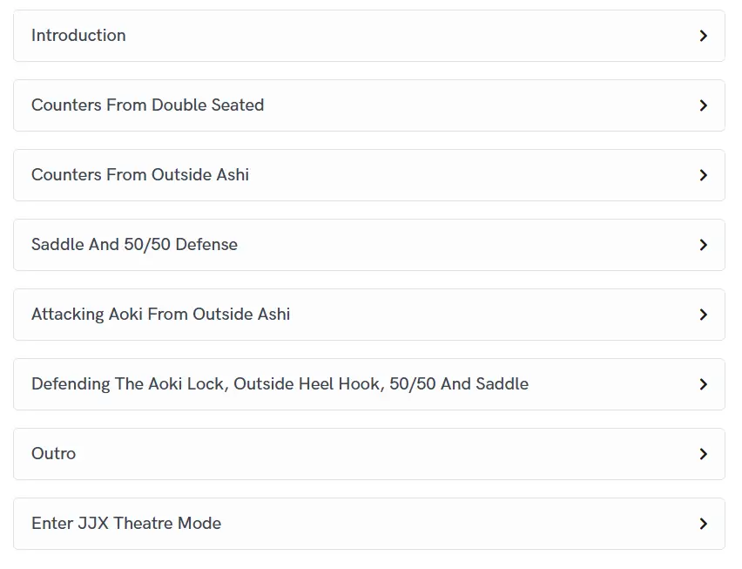Click blank middle of Outro row

[374, 454]
